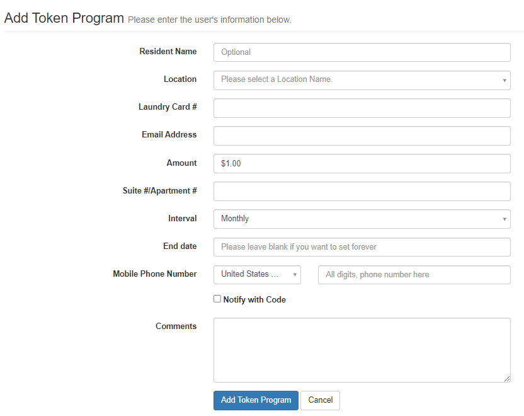Screen dimensions: 524x416
Task: Click the "Resident Name" field label
Action: [168, 52]
